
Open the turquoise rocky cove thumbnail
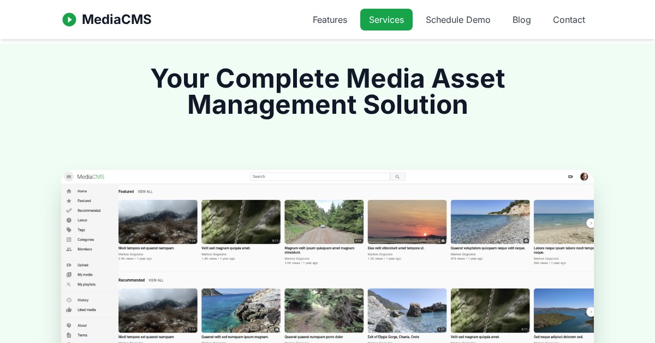[241, 310]
